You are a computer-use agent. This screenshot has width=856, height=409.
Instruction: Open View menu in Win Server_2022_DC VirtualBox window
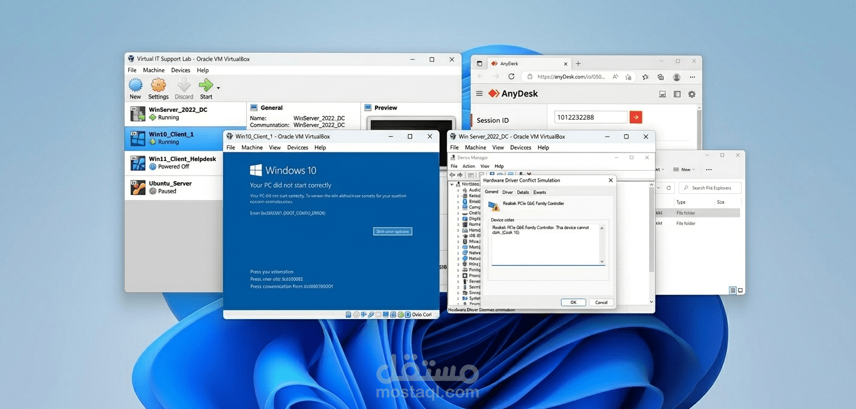tap(498, 148)
